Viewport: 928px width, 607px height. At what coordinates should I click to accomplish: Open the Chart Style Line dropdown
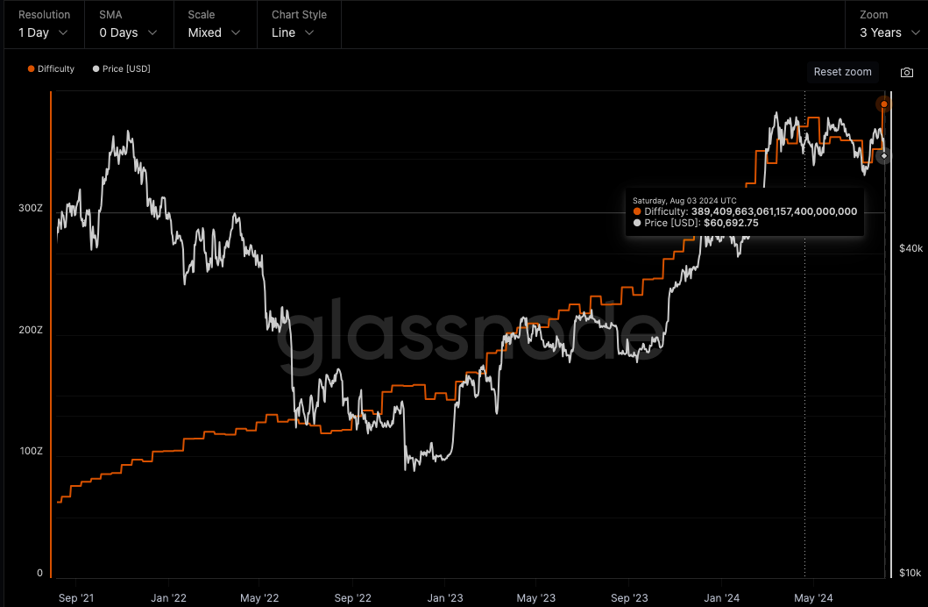[x=299, y=25]
